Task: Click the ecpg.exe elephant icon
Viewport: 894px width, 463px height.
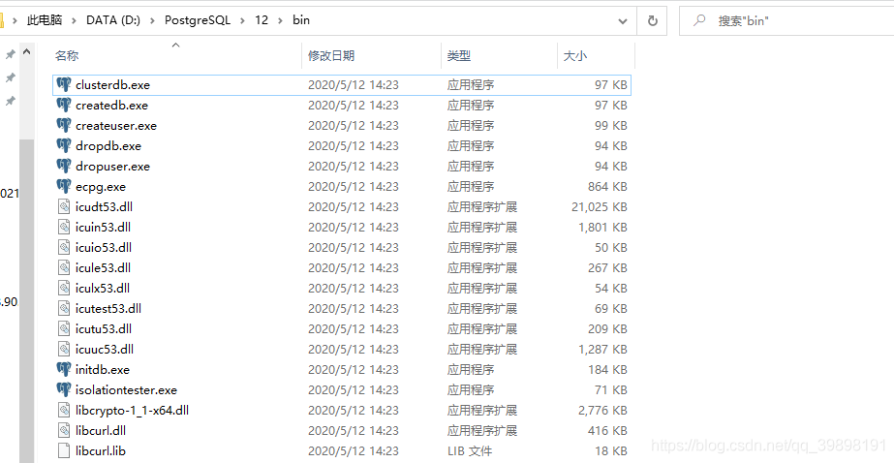Action: click(x=64, y=186)
